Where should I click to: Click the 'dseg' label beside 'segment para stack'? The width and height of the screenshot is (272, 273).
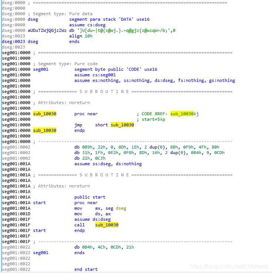pos(33,19)
